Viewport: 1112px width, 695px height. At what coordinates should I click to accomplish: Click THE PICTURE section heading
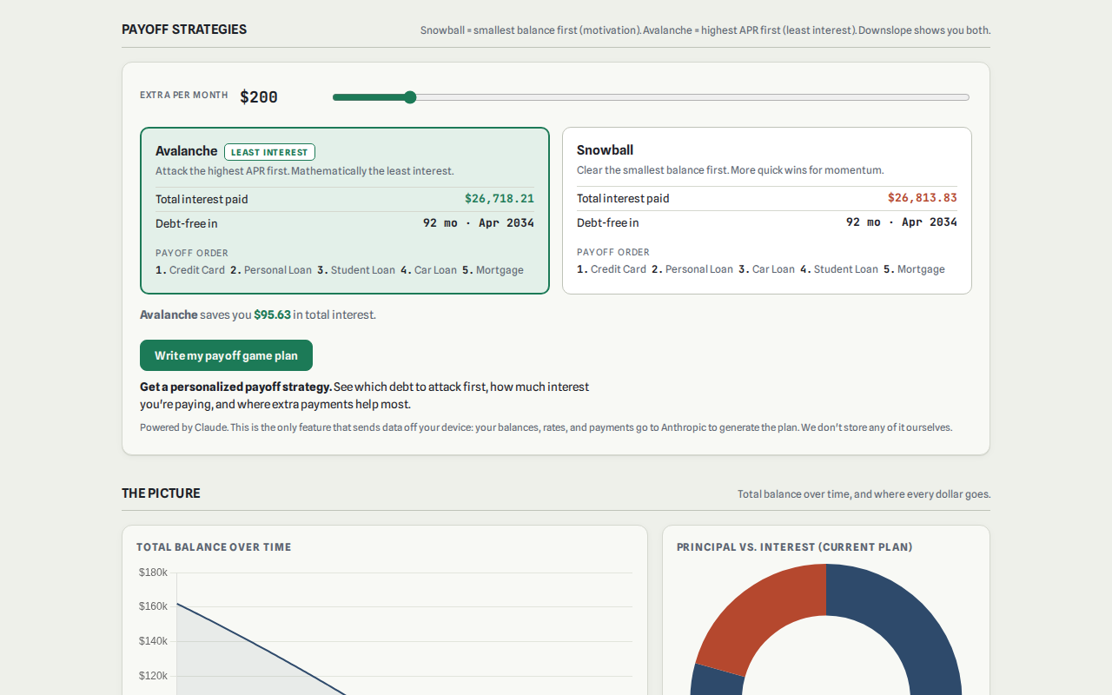(x=161, y=493)
